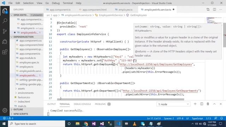
Task: Close the terminal panel
Action: tap(221, 104)
